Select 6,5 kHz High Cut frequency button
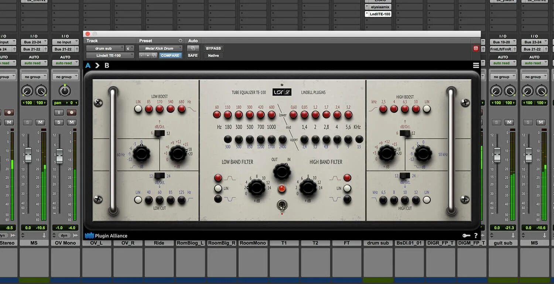The width and height of the screenshot is (554, 284). click(x=383, y=200)
